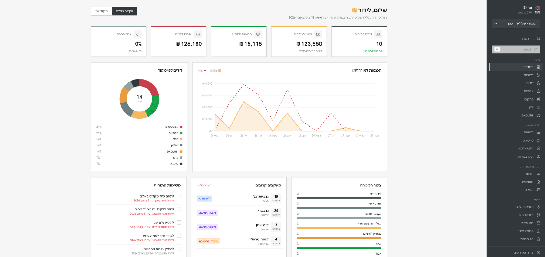Expand the הסטודיו של לידור כהן workspace dropdown
The image size is (545, 257).
pos(516,24)
